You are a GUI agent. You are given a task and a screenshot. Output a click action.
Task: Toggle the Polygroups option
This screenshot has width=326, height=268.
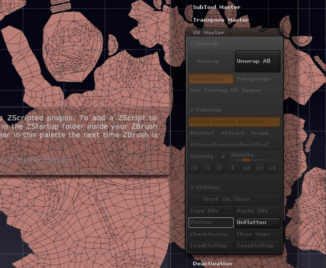coord(258,79)
